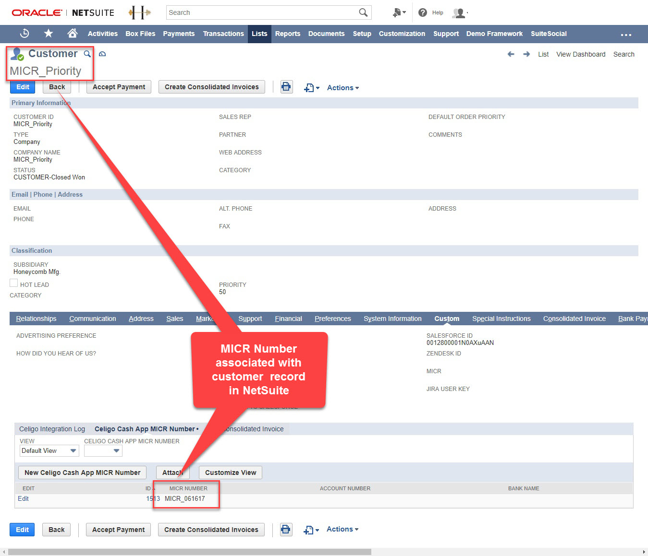Click the top Back button
Viewport: 648px width, 556px height.
click(x=57, y=87)
